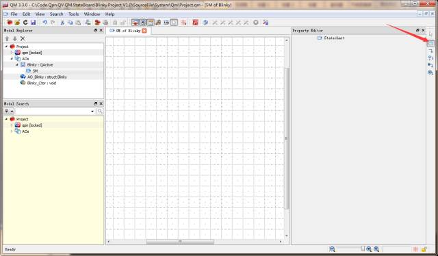This screenshot has width=438, height=256.
Task: Select the Initial transition drawing tool
Action: pos(430,65)
